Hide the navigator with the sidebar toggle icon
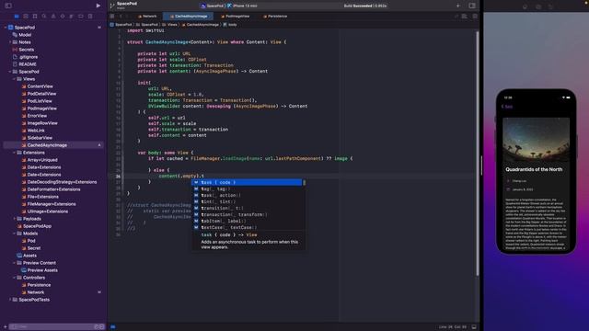This screenshot has height=331, width=589. click(8, 6)
